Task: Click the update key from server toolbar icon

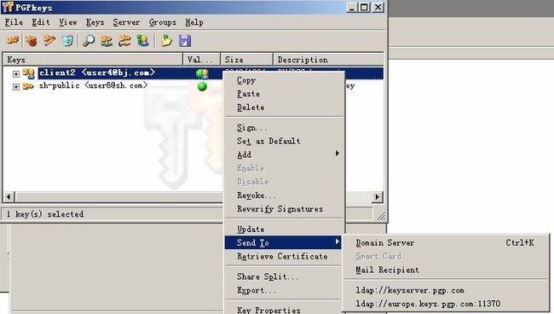Action: coord(124,41)
